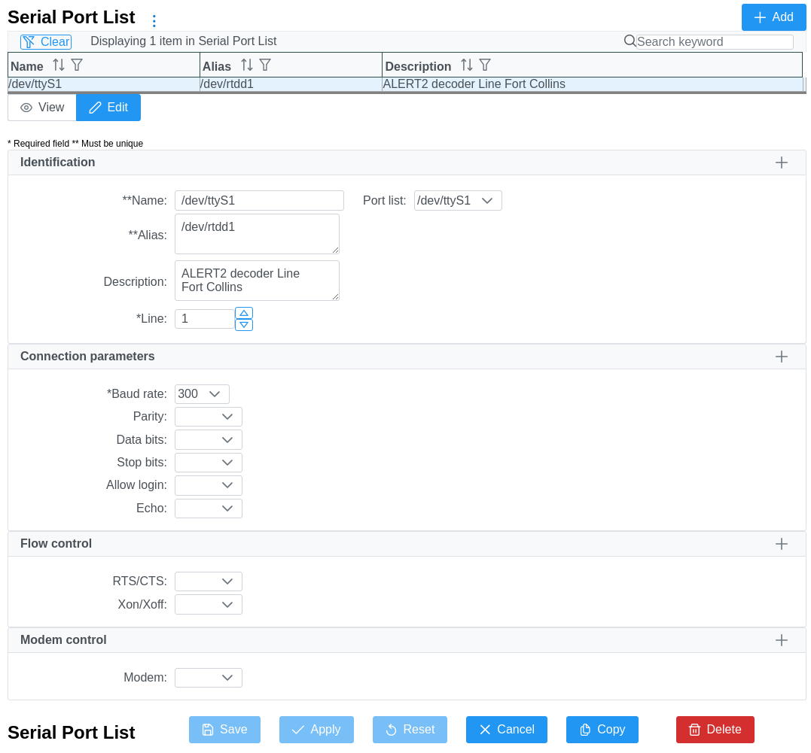
Task: Click the filter icon in Name column
Action: 77,65
